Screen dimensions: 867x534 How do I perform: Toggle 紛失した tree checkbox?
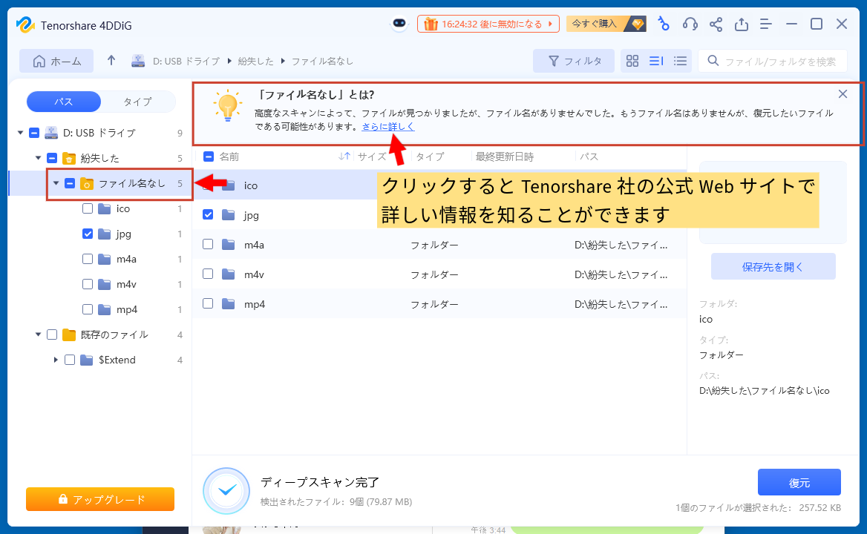click(x=52, y=158)
